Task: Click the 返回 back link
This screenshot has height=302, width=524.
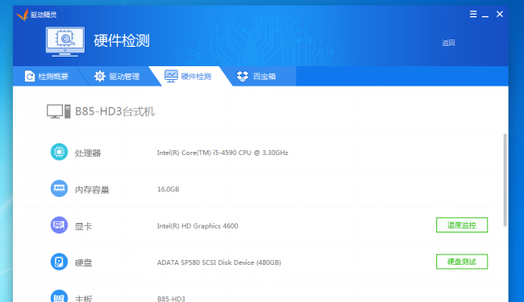Action: [448, 43]
